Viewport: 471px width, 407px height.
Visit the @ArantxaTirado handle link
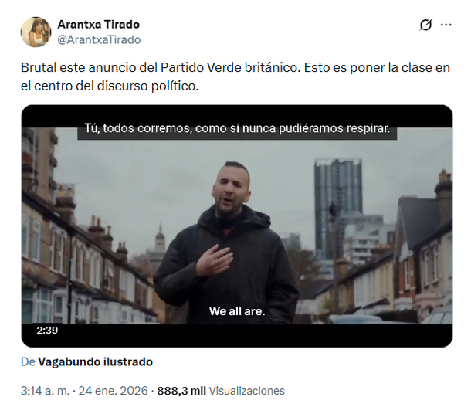(x=99, y=39)
